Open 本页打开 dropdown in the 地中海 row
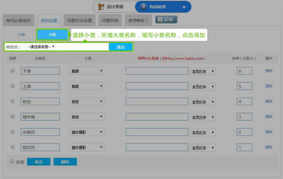283x179 pixels. pos(202,117)
